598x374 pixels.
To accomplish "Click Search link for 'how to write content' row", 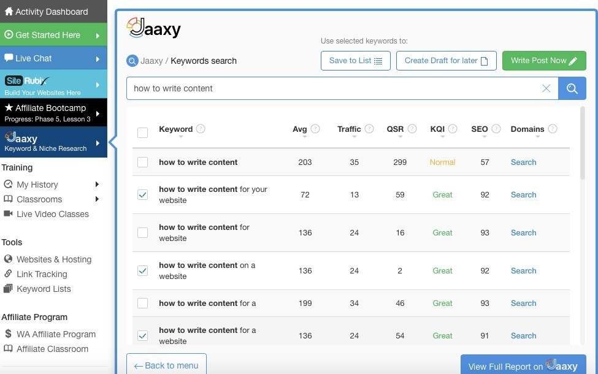I will click(523, 162).
